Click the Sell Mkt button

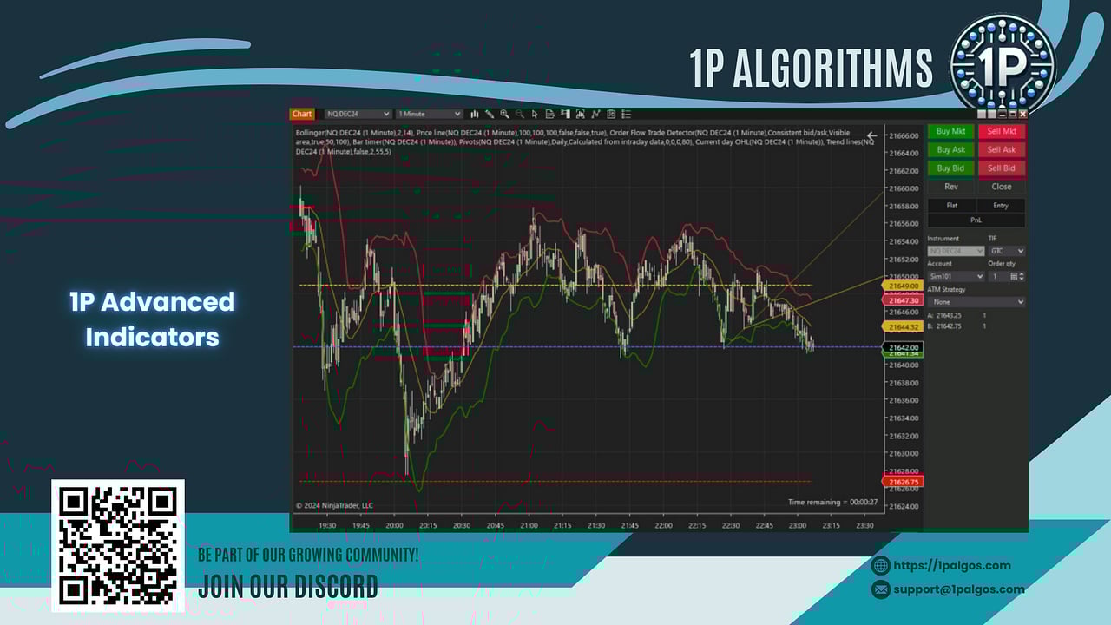tap(1002, 131)
